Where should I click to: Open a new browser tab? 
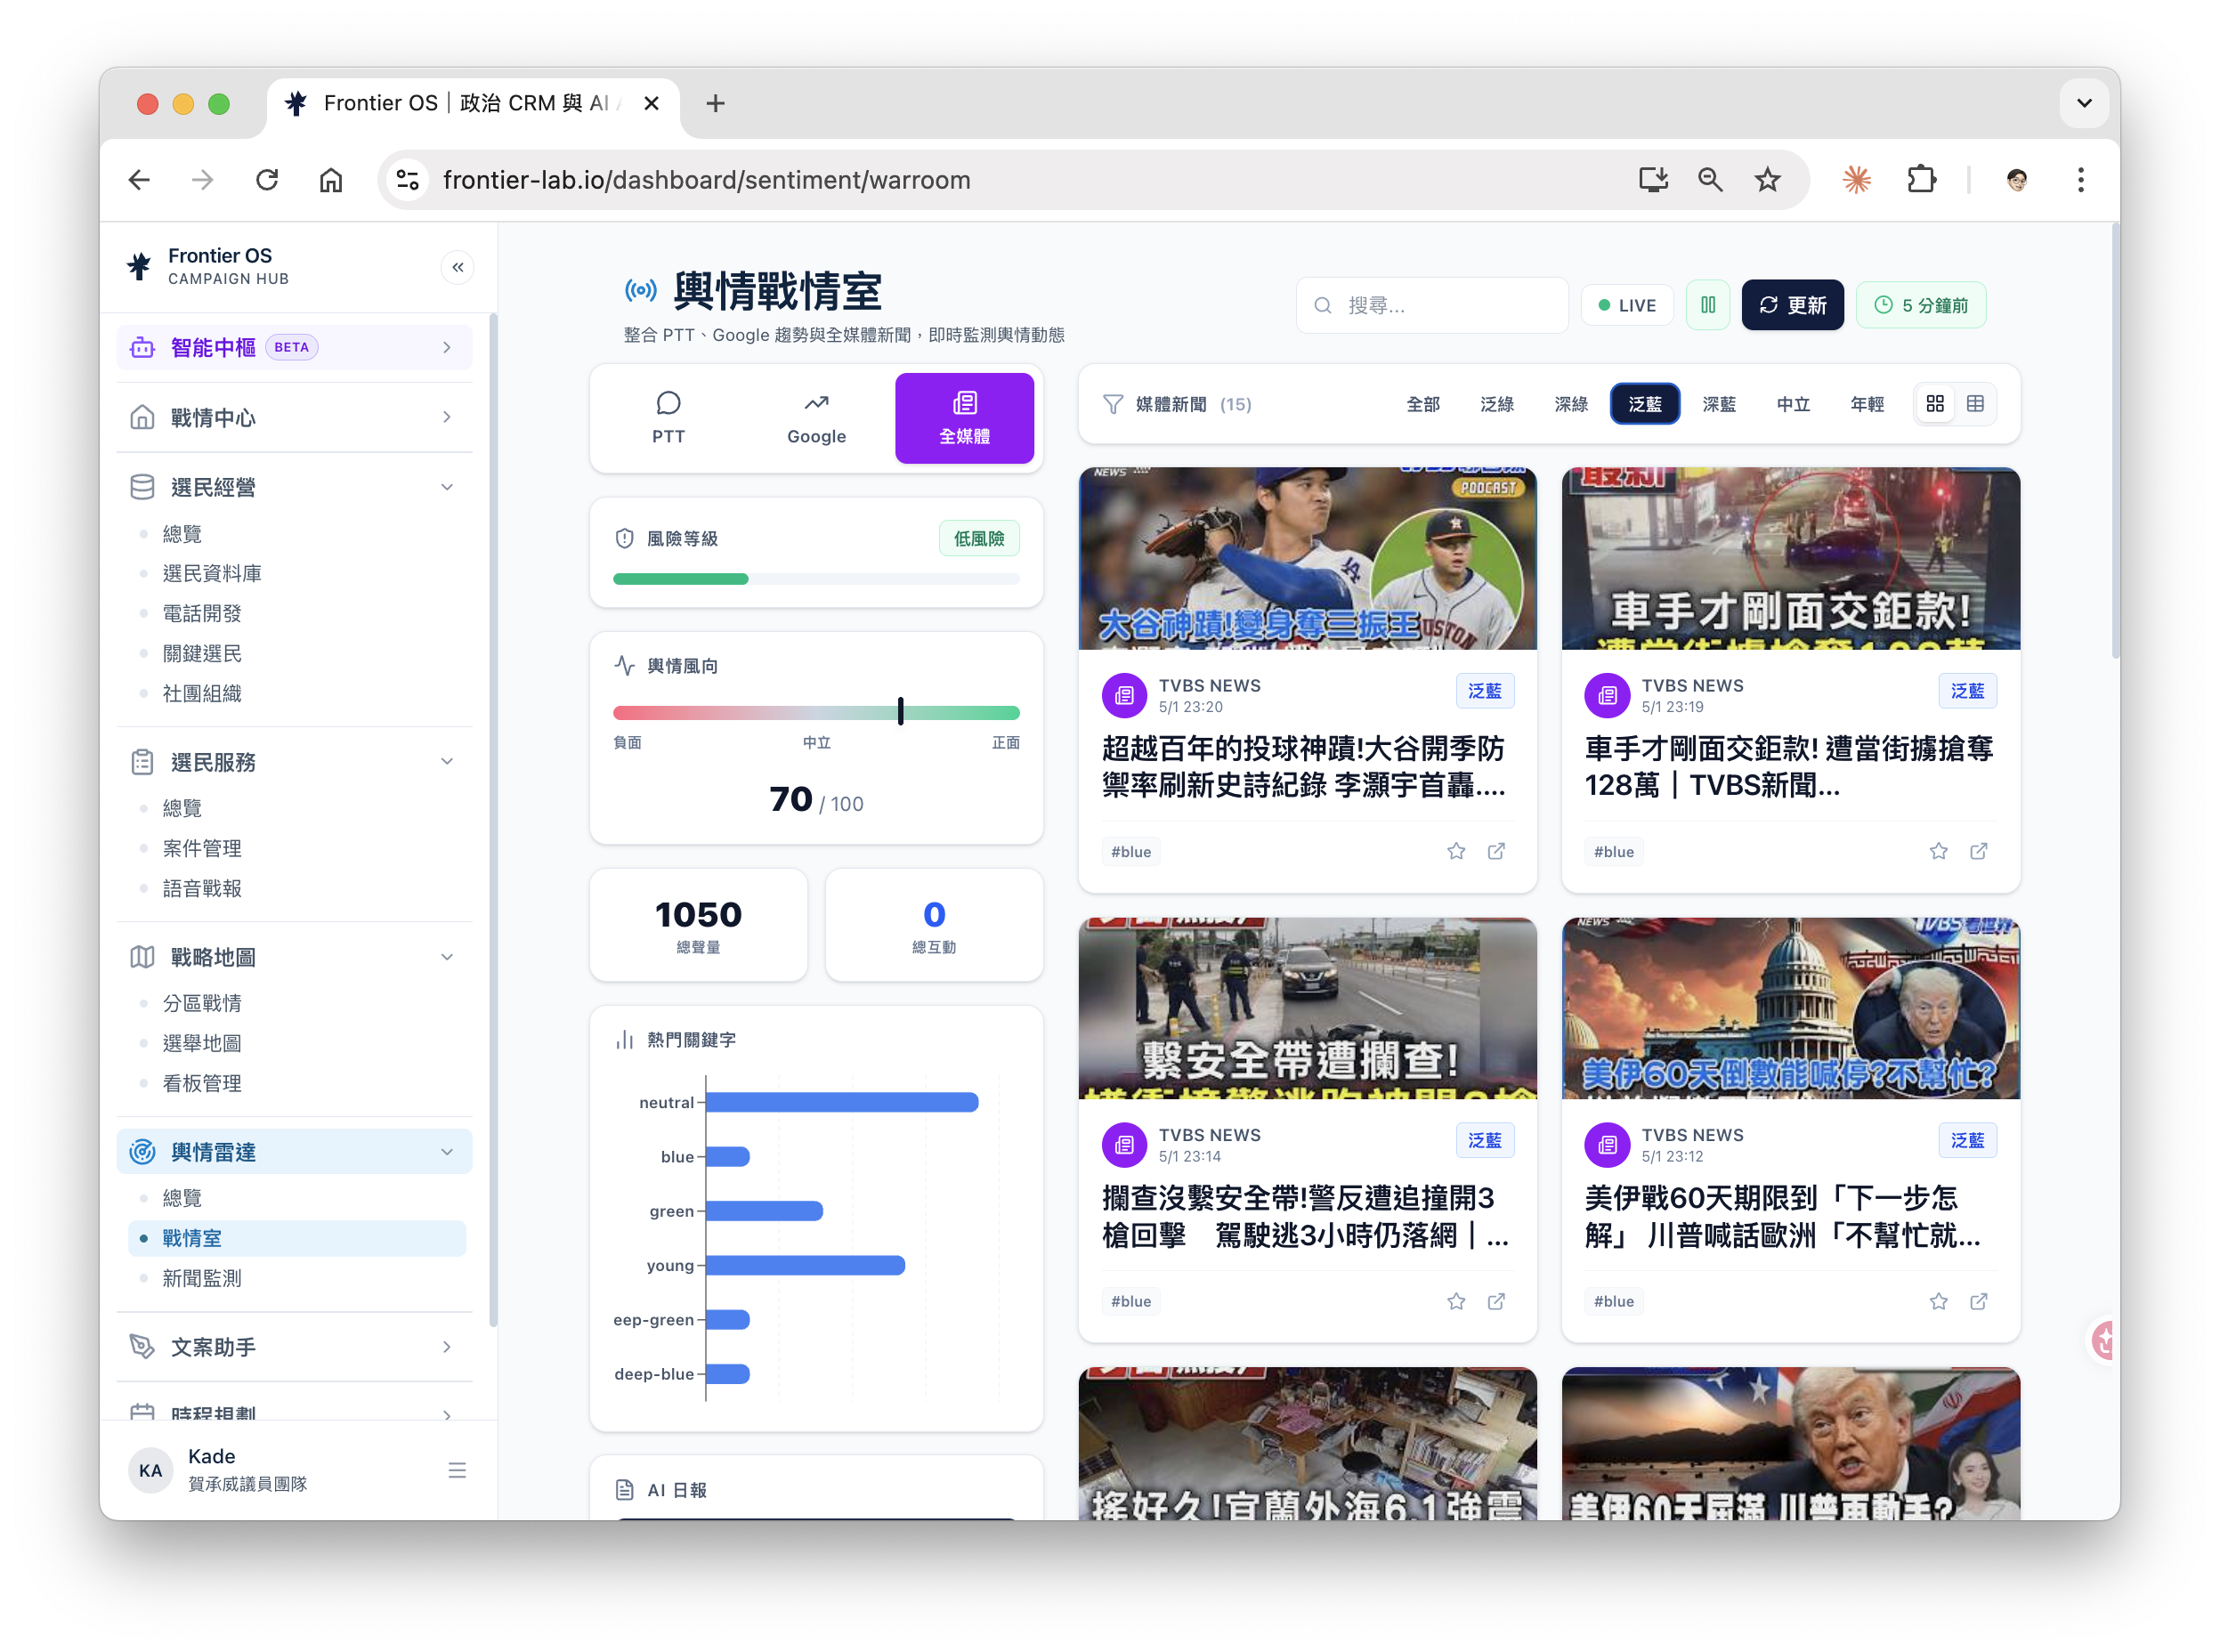coord(714,103)
